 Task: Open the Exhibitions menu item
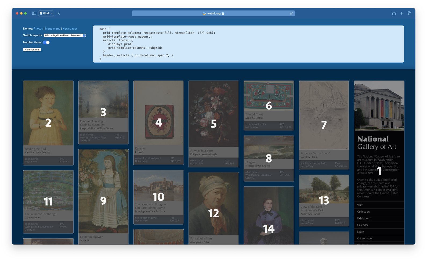tap(379, 218)
